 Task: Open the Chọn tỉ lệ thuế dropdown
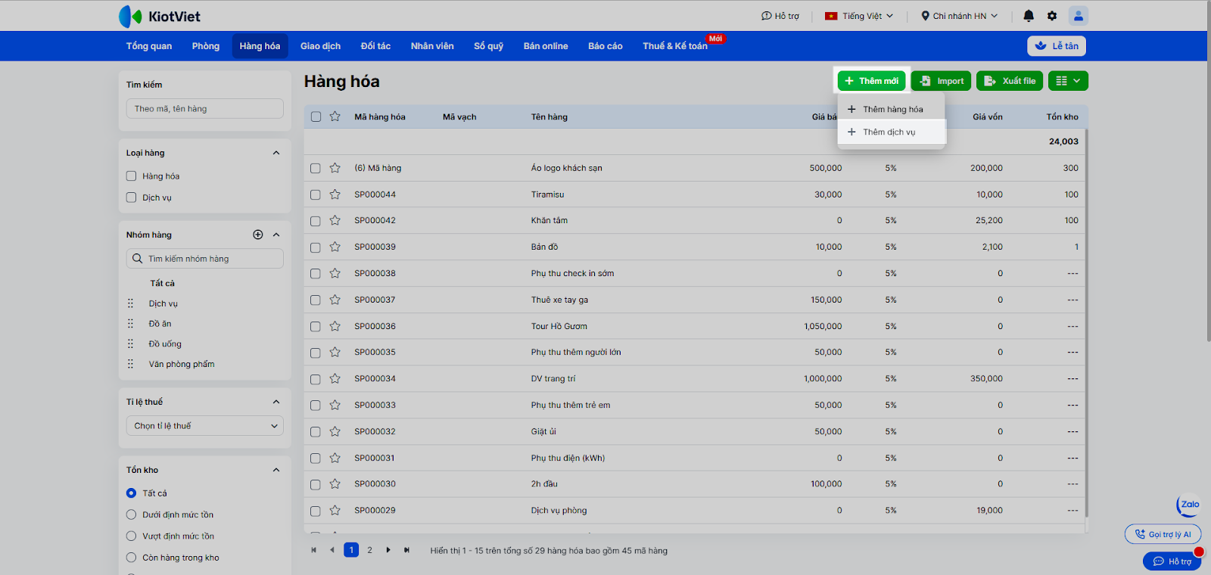[x=205, y=426]
